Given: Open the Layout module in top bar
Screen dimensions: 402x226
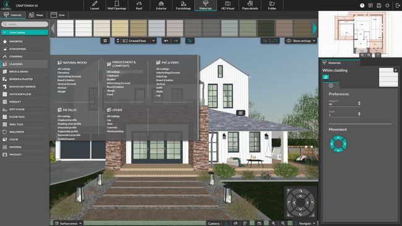Looking at the screenshot, I should [95, 5].
